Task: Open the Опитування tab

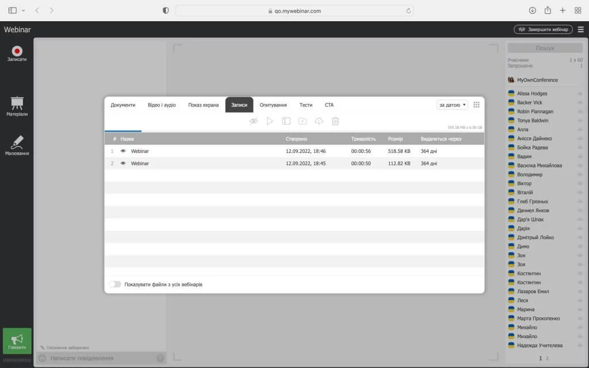Action: pos(273,105)
